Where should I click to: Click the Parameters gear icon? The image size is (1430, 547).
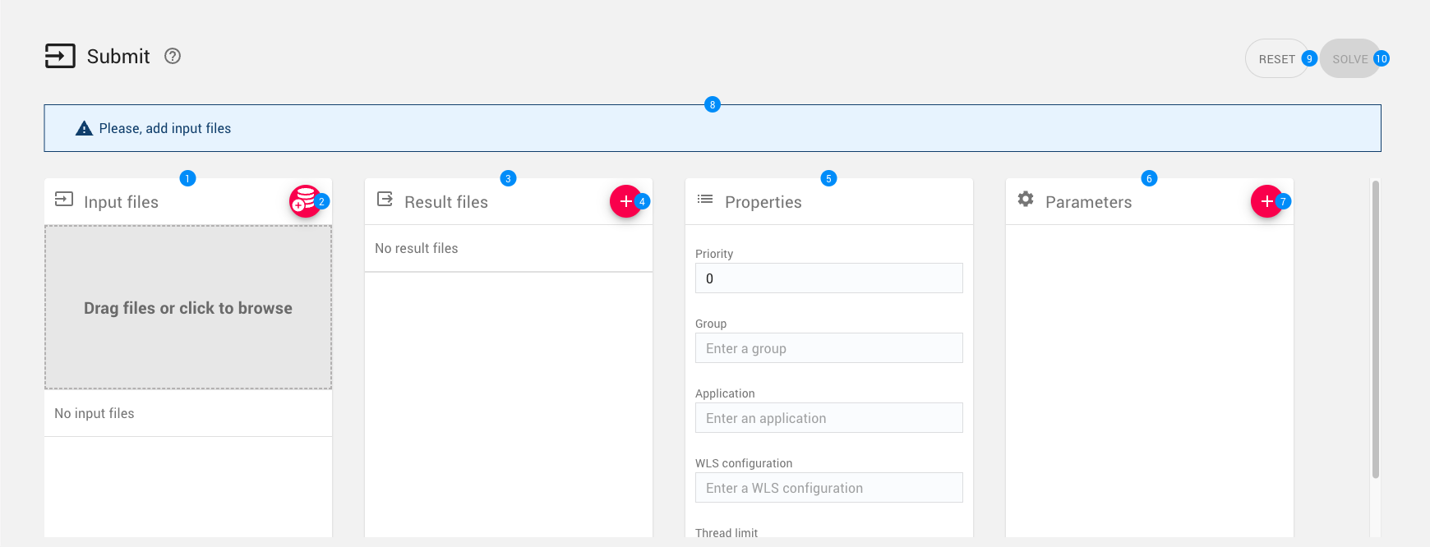[x=1026, y=200]
